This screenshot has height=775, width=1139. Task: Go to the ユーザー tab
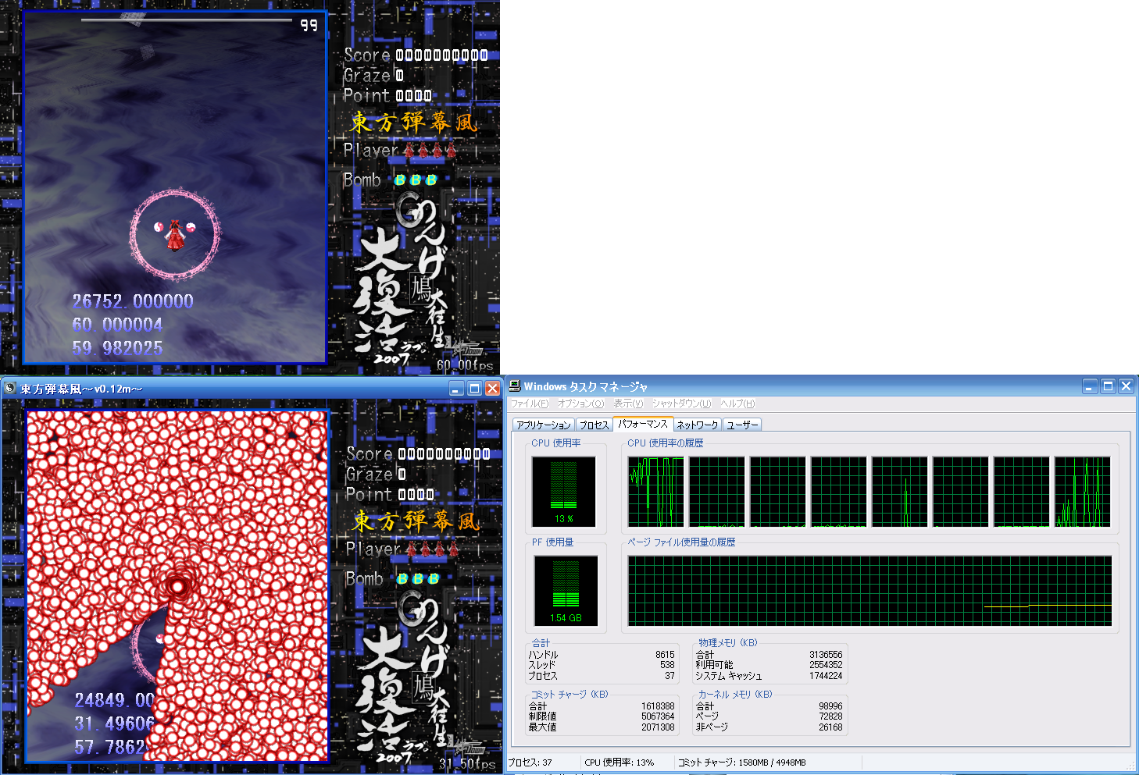[x=742, y=425]
